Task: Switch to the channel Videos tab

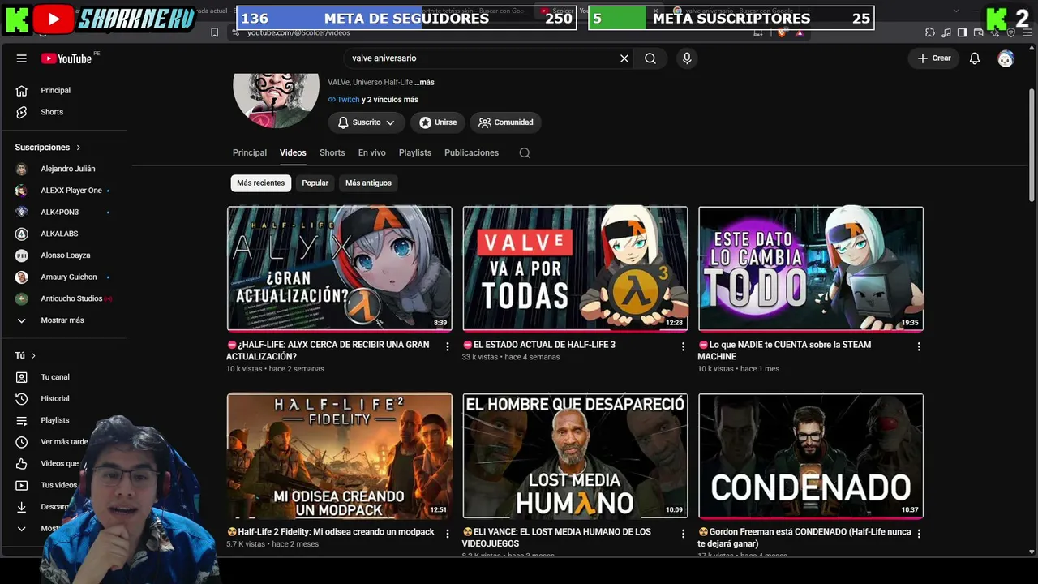Action: (x=293, y=153)
